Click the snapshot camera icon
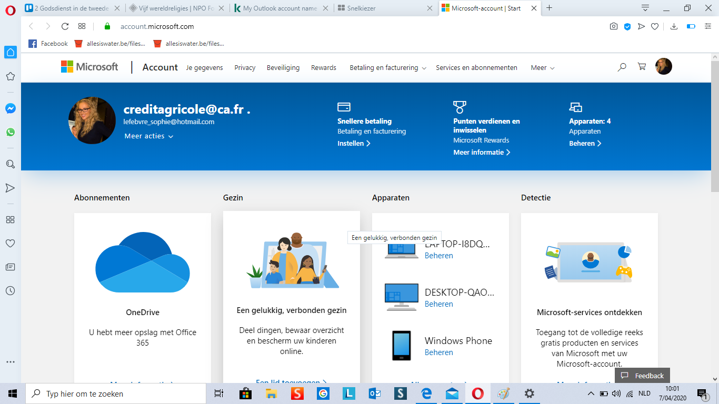Screen dimensions: 719x404 click(614, 26)
